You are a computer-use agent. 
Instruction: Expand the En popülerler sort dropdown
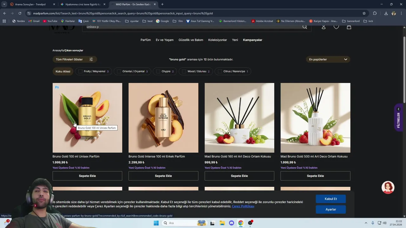[x=328, y=59]
